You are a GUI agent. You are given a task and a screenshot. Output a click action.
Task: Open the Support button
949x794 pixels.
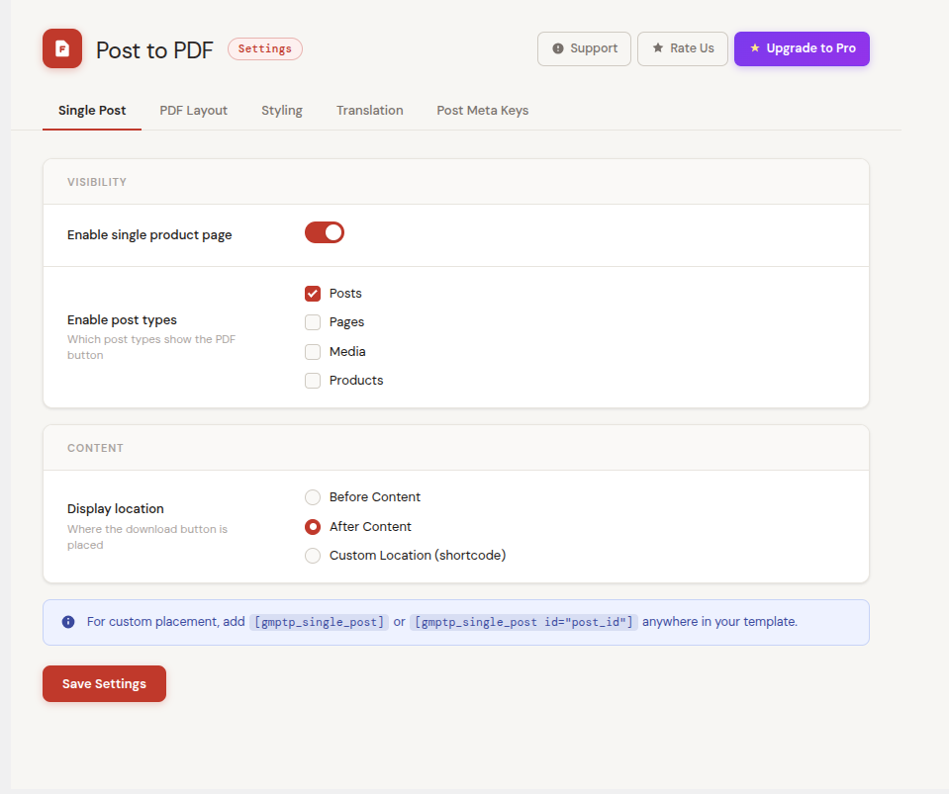coord(584,48)
